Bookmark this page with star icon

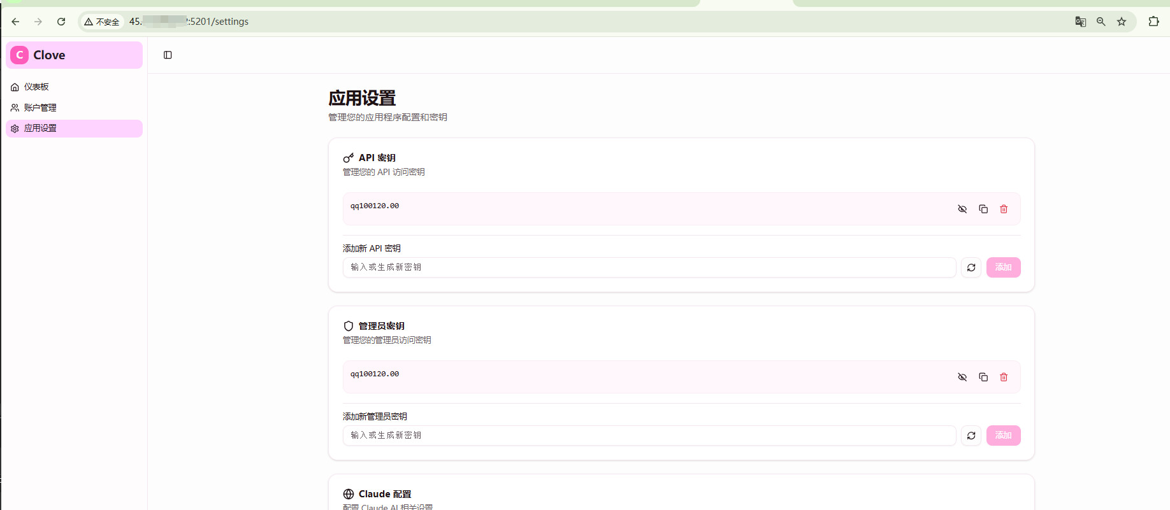click(x=1122, y=22)
